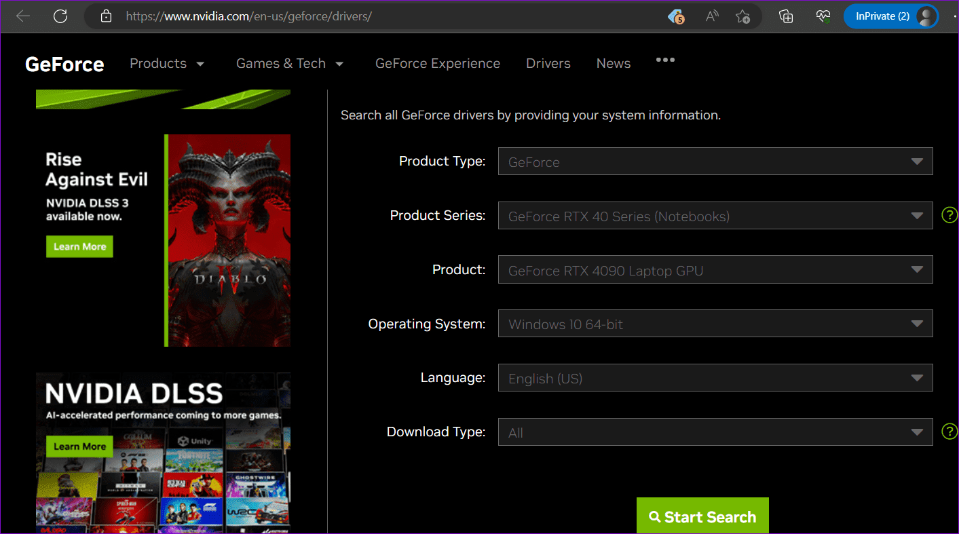This screenshot has height=534, width=959.
Task: Click Learn More on NVIDIA DLSS banner
Action: 79,446
